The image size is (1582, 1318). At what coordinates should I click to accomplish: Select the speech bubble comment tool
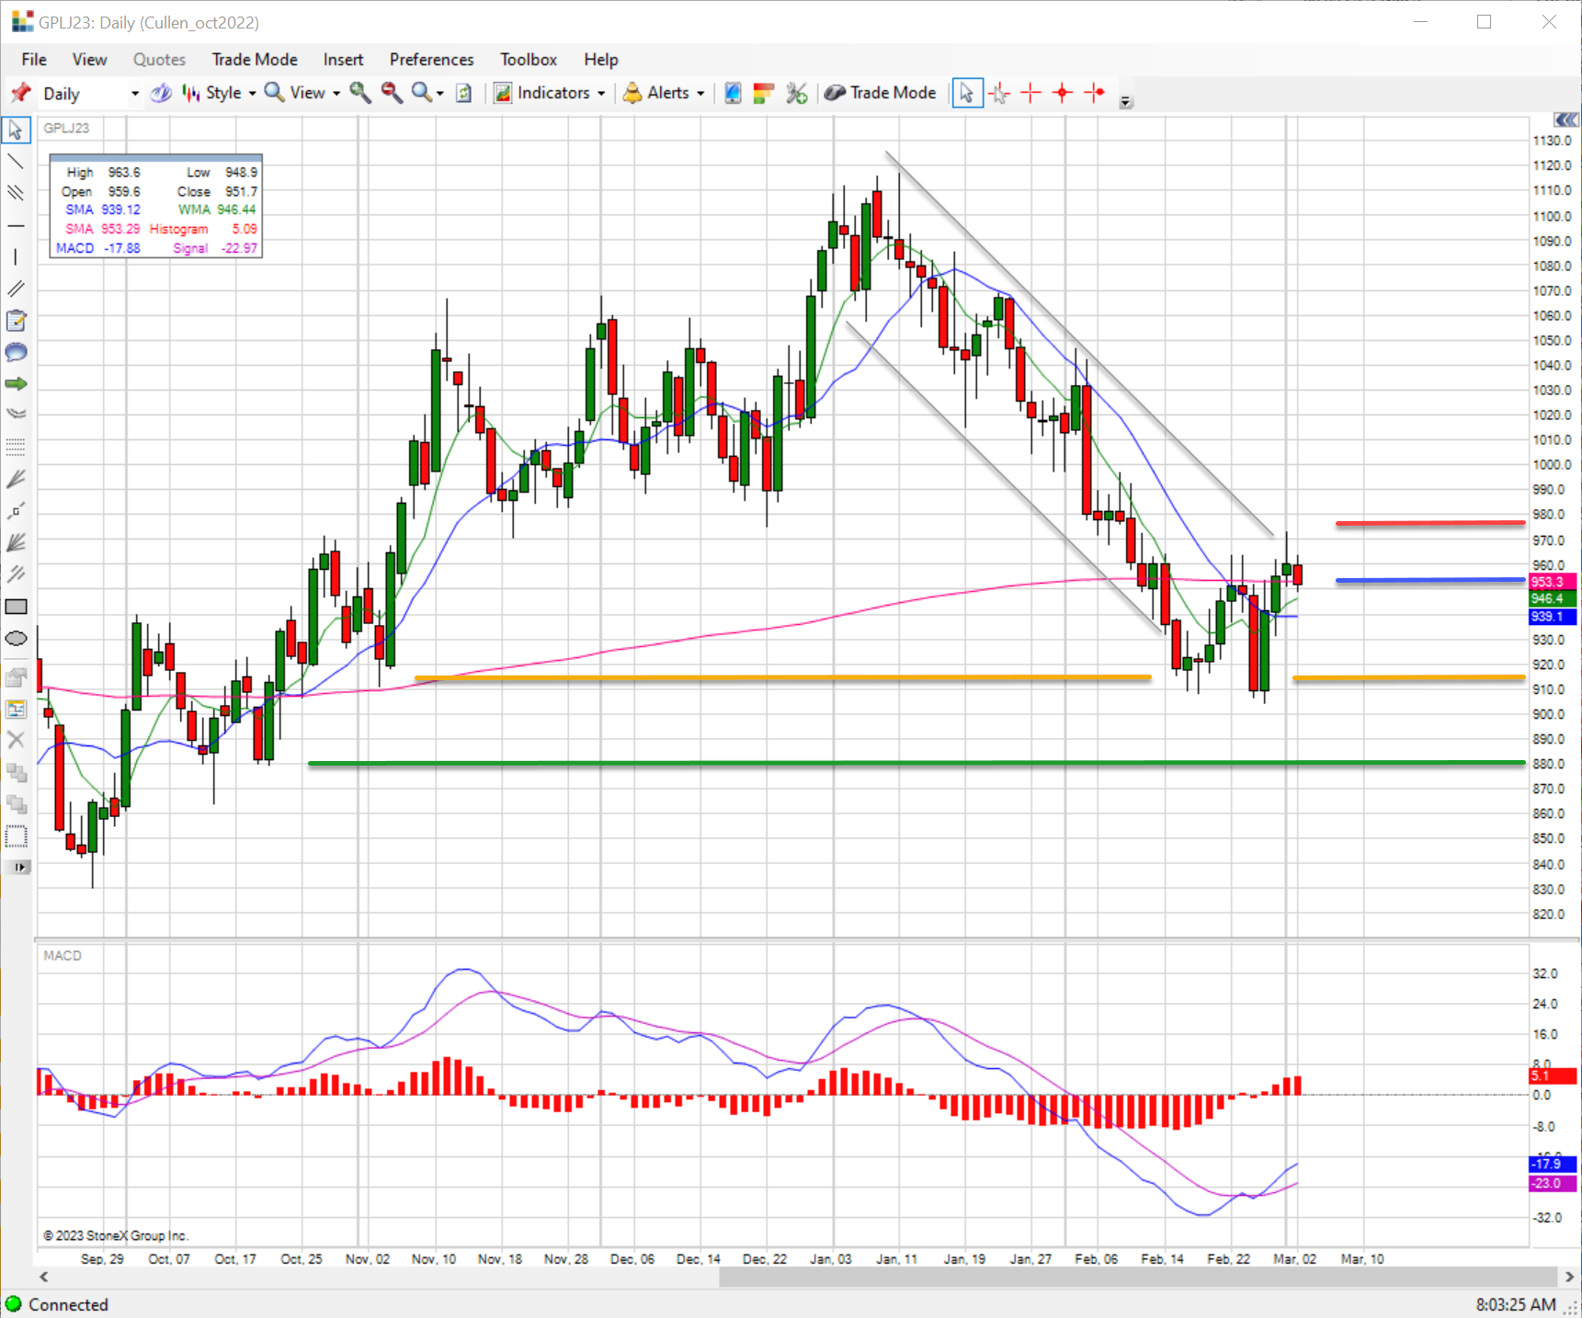tap(16, 352)
